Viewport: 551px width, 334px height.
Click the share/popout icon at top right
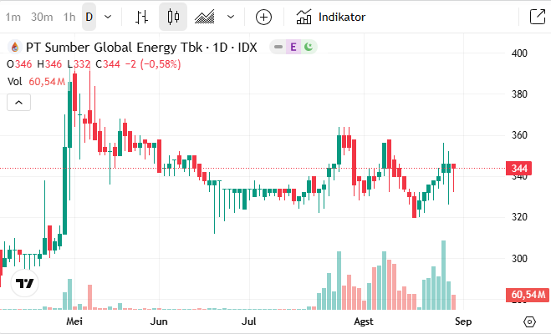pos(536,17)
